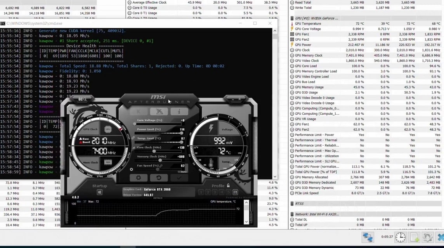Click the round icon beside GPU Clock

292,50
